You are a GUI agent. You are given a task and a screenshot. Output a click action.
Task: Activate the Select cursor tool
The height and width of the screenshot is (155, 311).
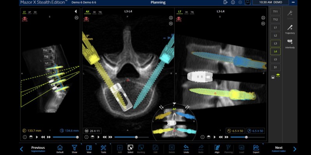[x=130, y=149]
